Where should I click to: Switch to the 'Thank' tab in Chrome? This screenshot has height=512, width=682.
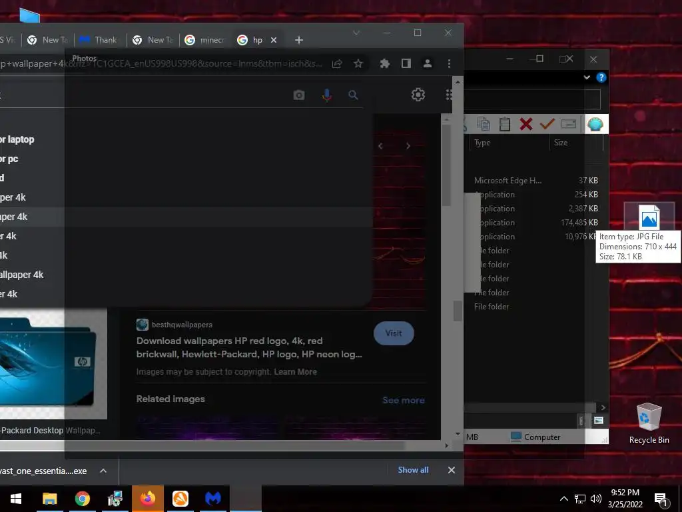click(x=101, y=40)
